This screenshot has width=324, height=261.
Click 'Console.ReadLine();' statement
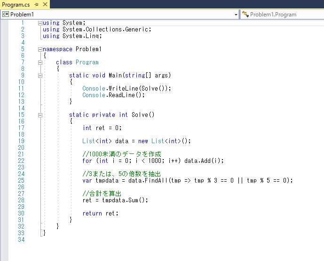coord(113,95)
